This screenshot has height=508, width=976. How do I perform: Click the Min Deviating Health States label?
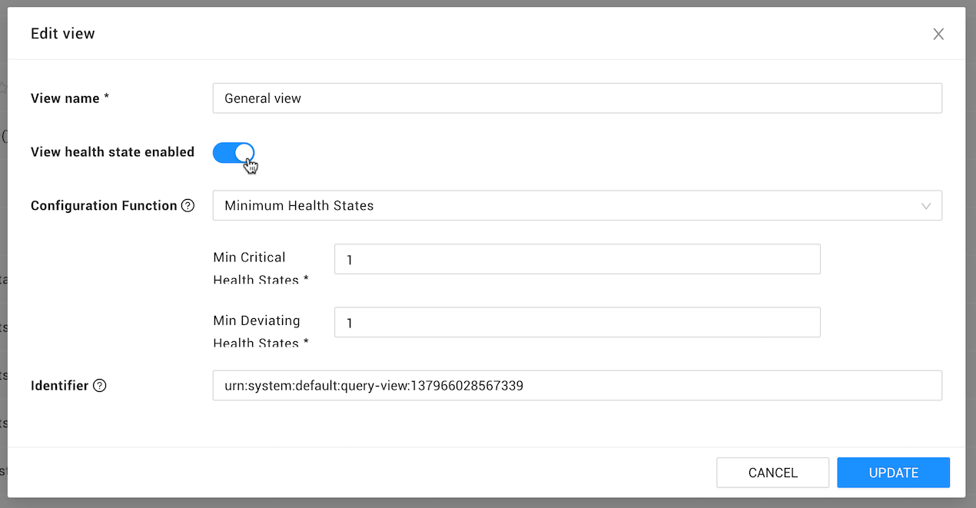261,331
